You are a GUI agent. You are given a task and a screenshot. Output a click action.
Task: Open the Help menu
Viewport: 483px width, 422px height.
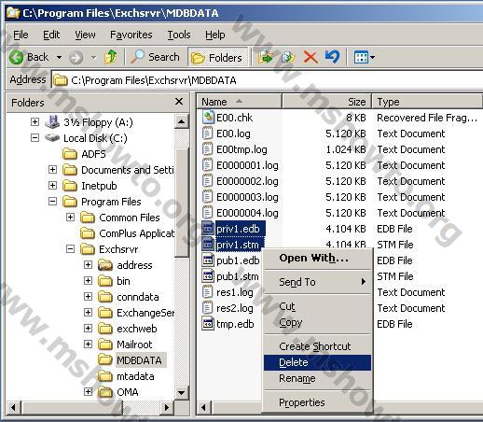pyautogui.click(x=215, y=35)
